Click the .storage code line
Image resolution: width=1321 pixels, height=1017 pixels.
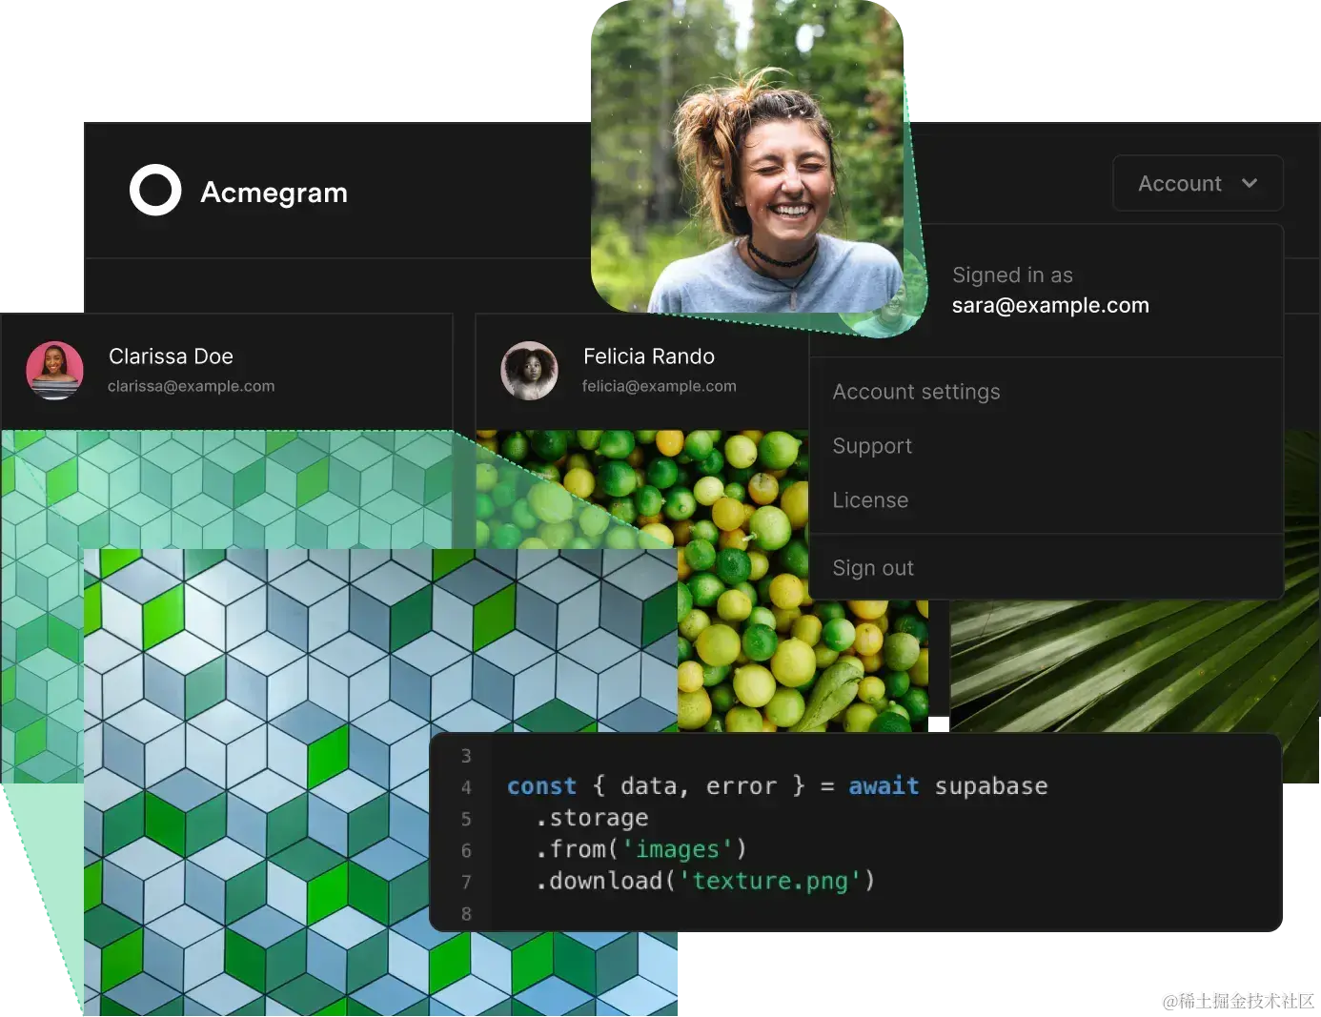[x=592, y=818]
